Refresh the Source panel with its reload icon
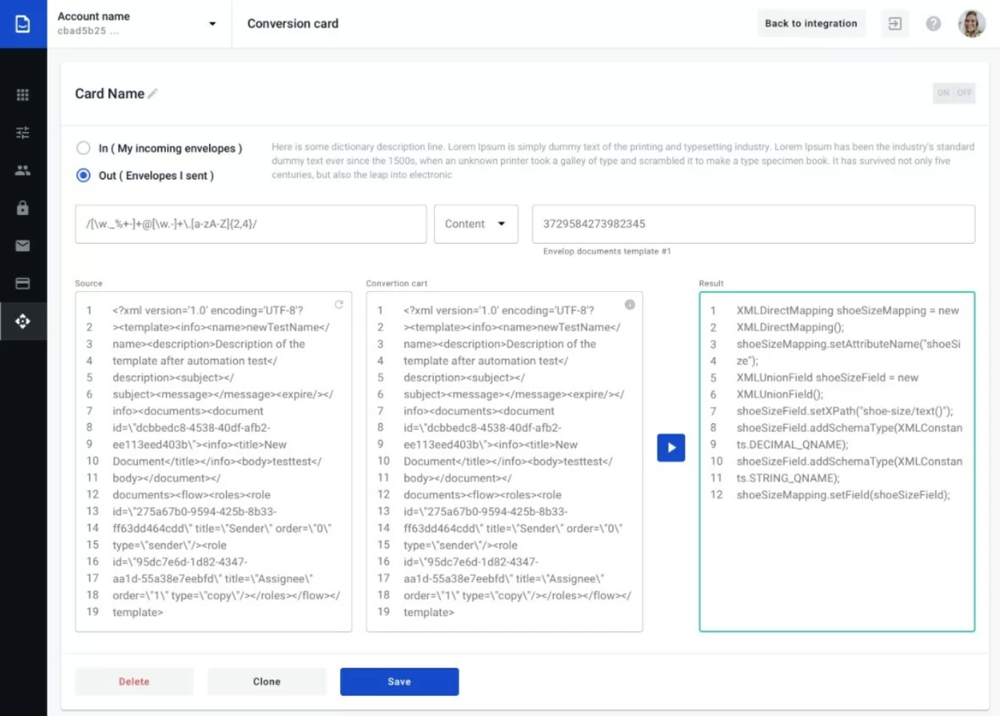1000x716 pixels. coord(339,304)
